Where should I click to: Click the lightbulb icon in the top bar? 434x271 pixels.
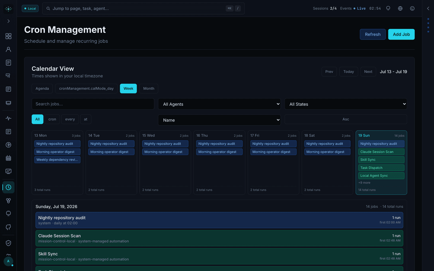(388, 8)
